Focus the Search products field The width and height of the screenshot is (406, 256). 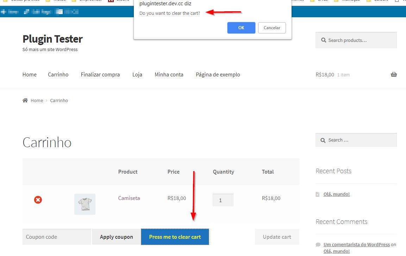click(x=356, y=40)
